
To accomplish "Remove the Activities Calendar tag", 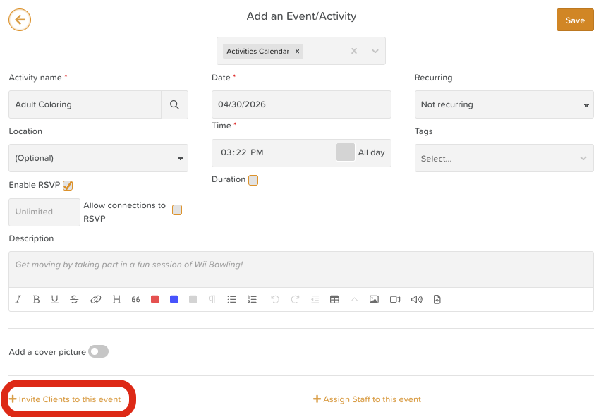I will click(297, 51).
